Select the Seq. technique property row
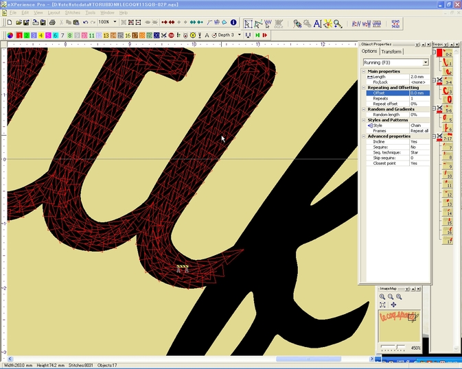The height and width of the screenshot is (369, 462). (397, 152)
